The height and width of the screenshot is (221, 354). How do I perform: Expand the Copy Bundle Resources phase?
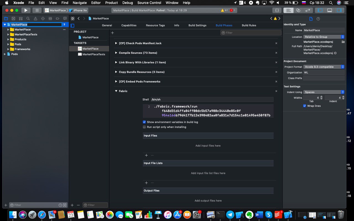pyautogui.click(x=116, y=72)
